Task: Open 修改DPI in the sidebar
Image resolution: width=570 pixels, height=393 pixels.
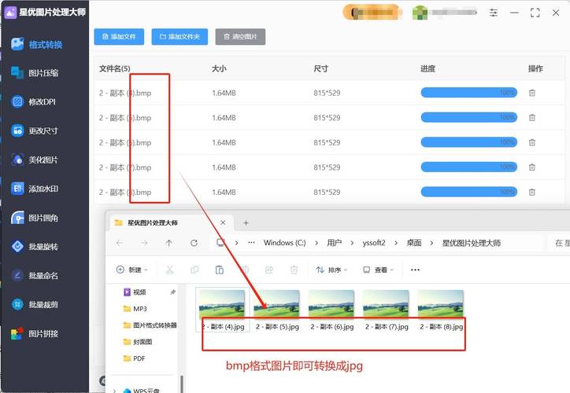Action: coord(33,101)
